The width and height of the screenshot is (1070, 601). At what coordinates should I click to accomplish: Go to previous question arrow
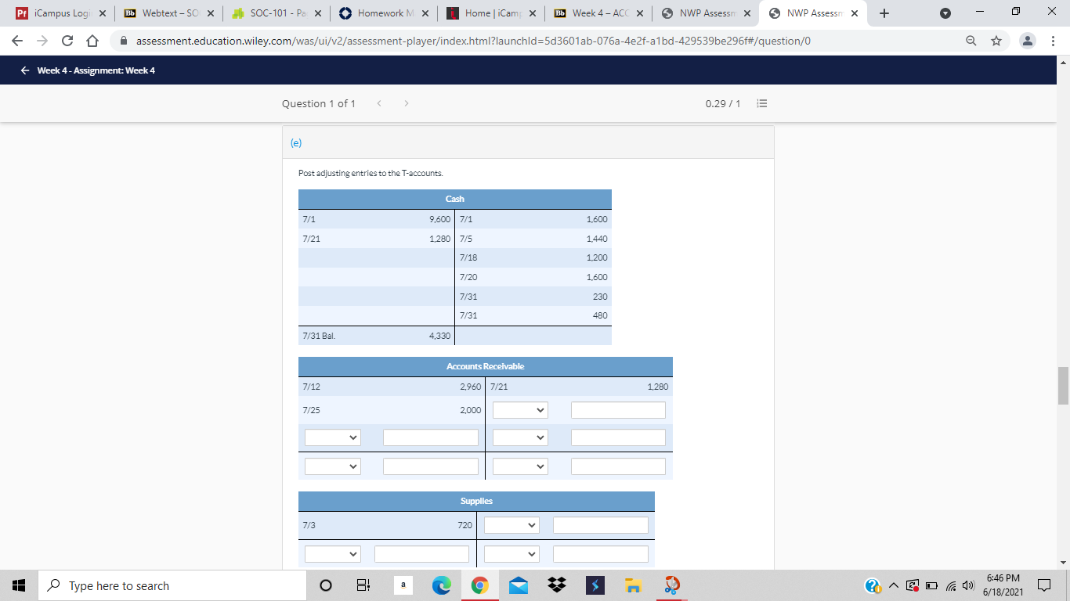(x=378, y=103)
